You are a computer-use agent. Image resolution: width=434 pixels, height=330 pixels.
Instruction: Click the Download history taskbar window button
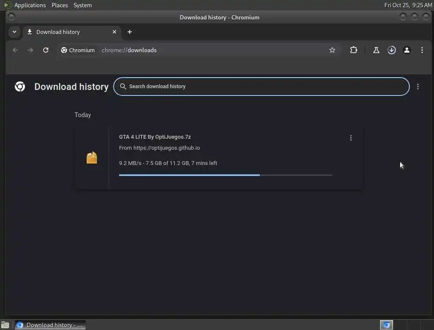point(50,325)
